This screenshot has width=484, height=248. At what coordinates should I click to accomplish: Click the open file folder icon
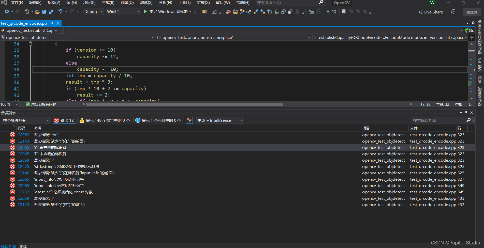coord(37,12)
